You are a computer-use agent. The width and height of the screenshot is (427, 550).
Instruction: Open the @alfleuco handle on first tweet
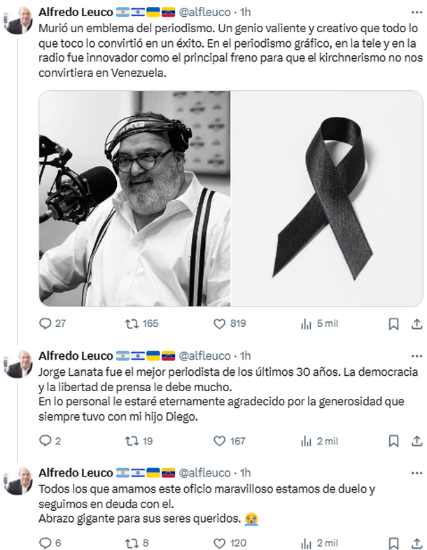(205, 13)
